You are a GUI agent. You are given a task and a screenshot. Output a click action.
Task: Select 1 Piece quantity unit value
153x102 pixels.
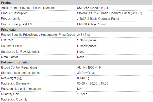pyautogui.click(x=82, y=94)
